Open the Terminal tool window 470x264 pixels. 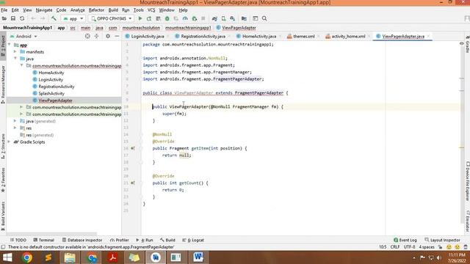click(x=44, y=240)
